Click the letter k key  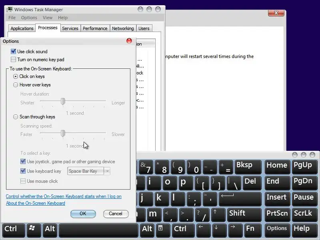click(162, 198)
